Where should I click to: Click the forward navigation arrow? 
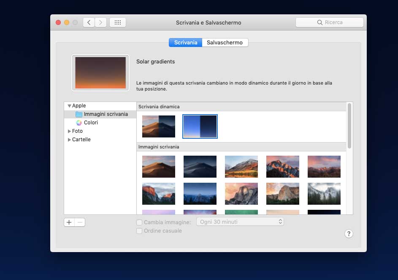click(x=100, y=22)
